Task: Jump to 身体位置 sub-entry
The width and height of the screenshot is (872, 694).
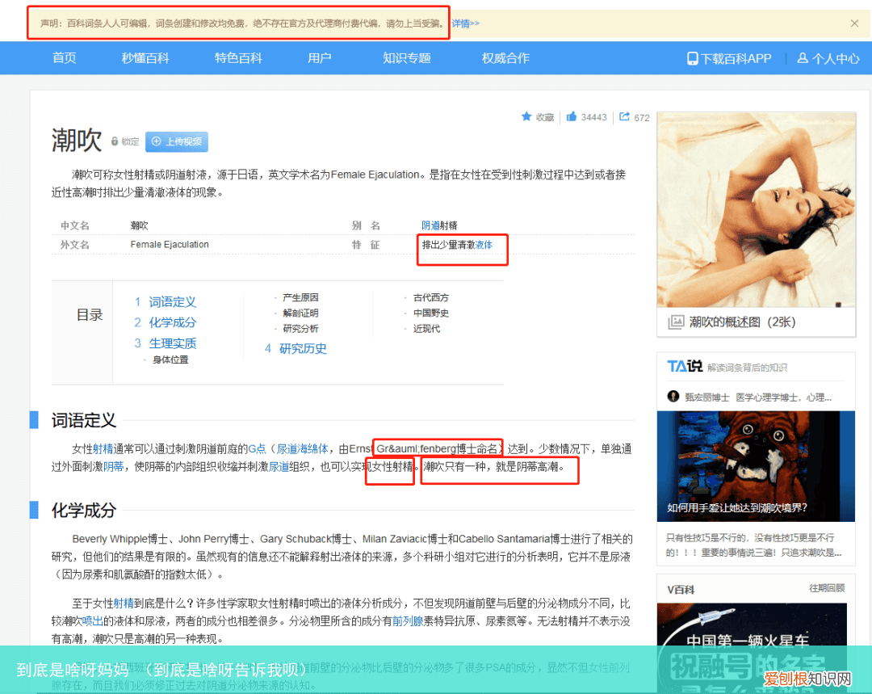Action: 170,360
